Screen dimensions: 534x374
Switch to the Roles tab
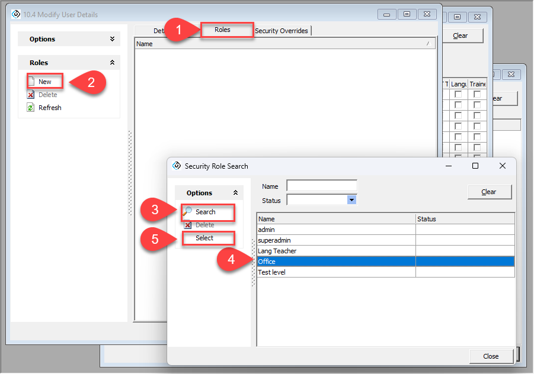(x=223, y=30)
